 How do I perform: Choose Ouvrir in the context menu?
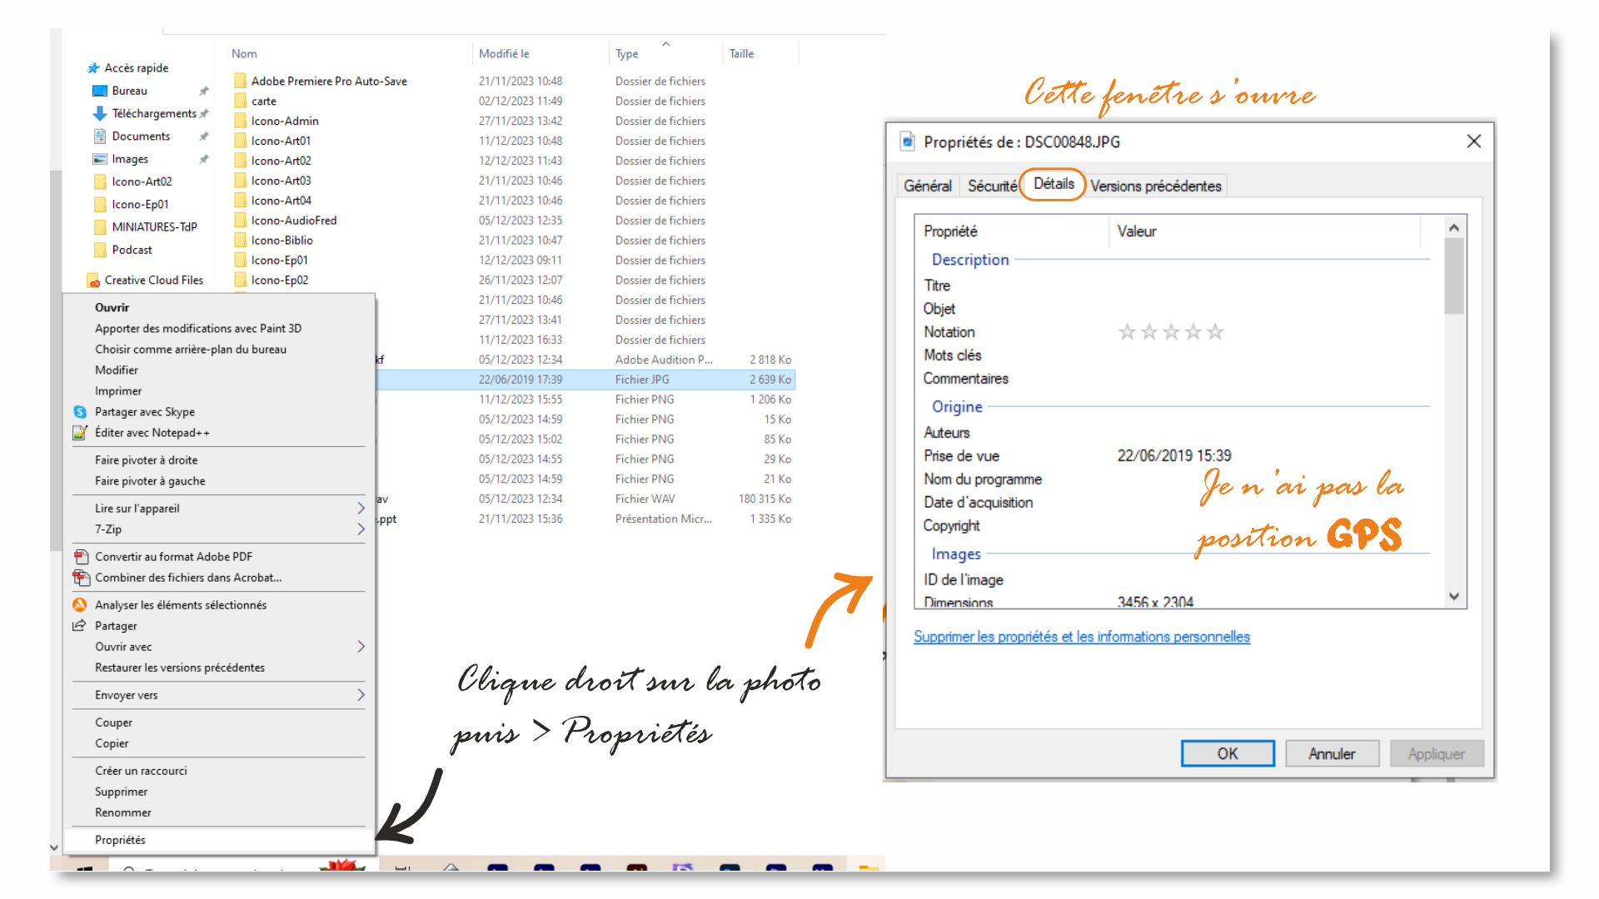(x=218, y=307)
